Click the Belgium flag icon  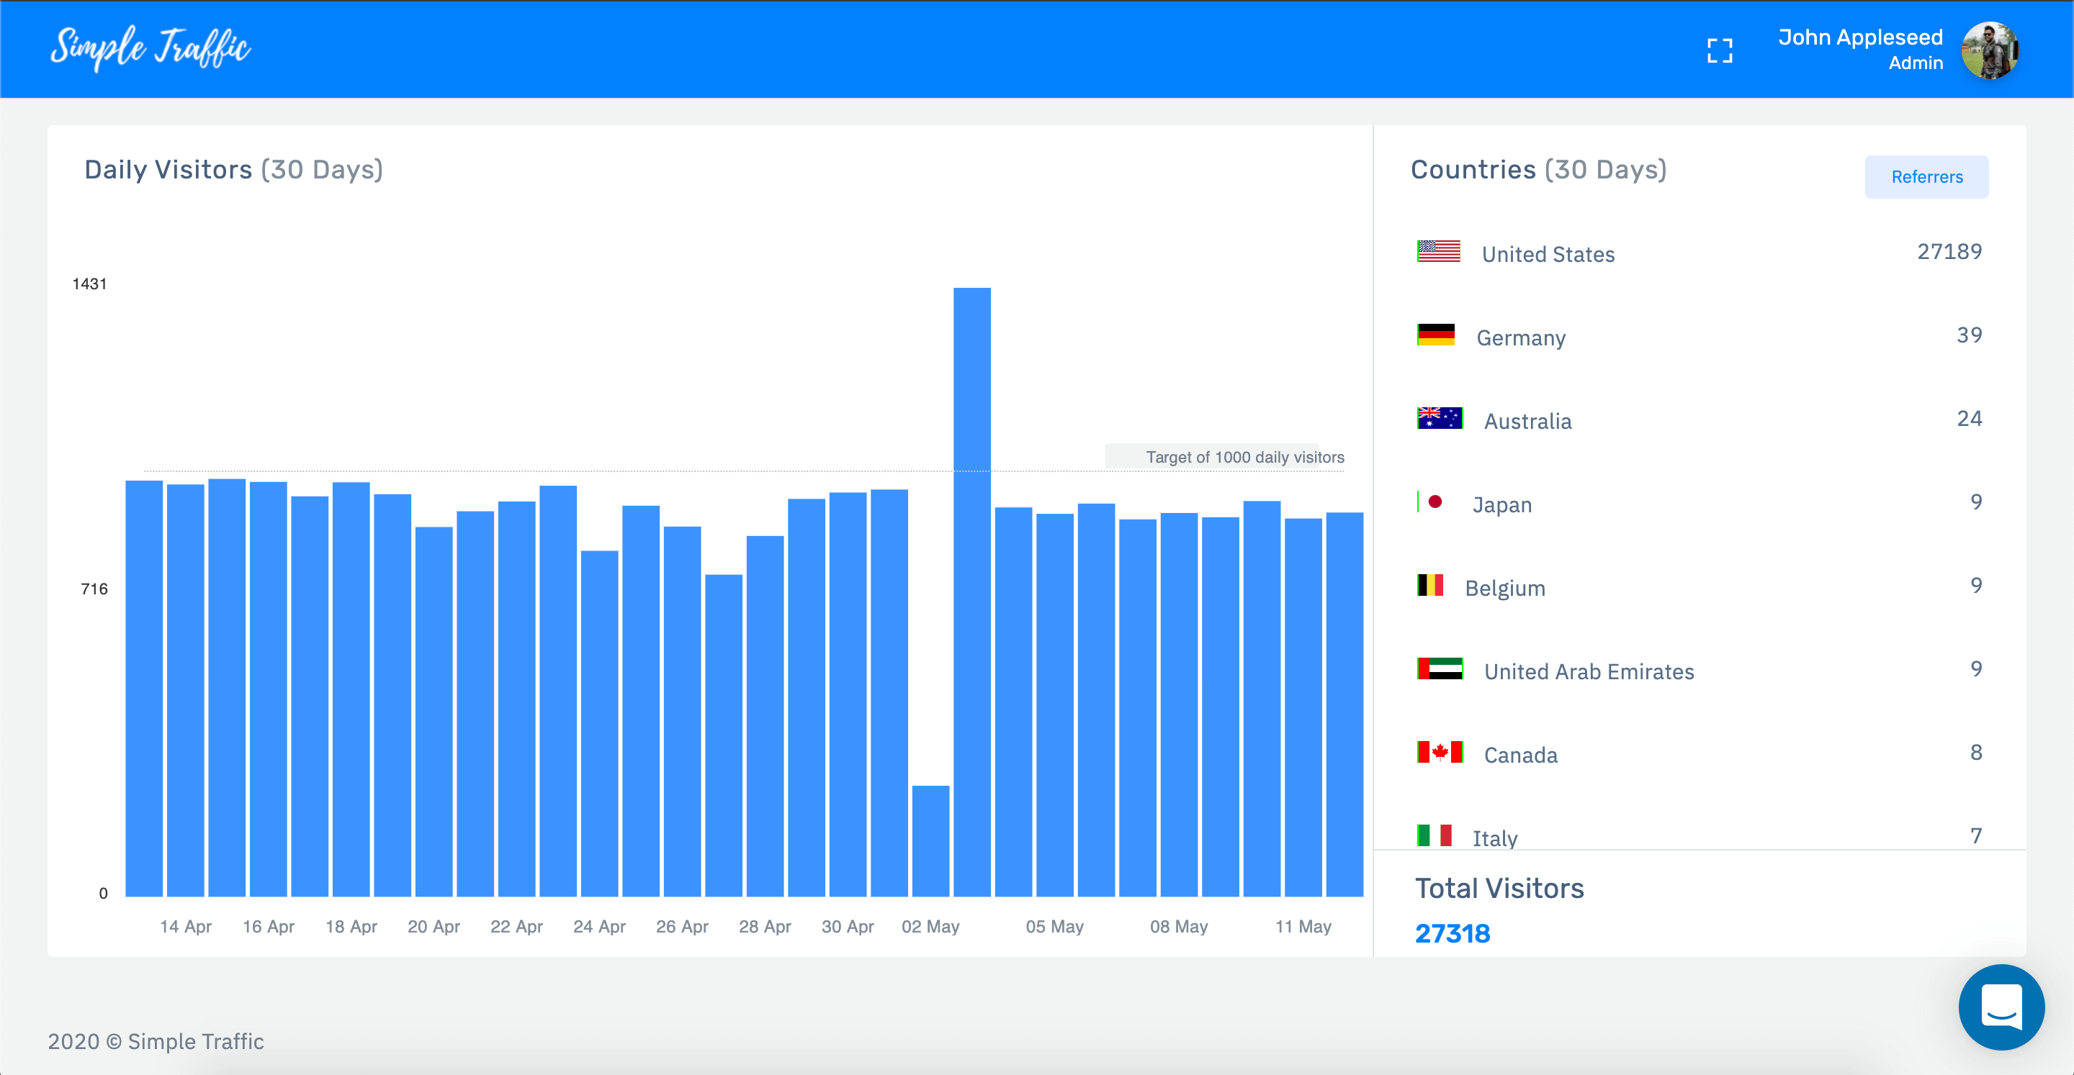click(x=1430, y=585)
